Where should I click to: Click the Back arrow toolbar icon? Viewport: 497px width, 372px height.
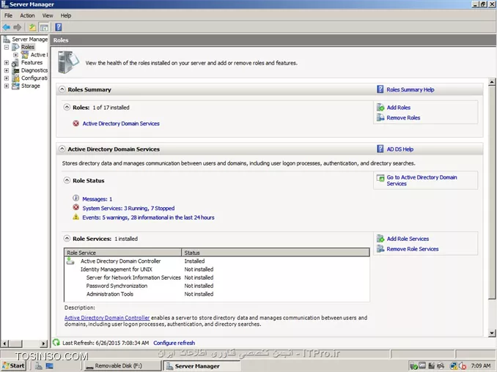[7, 27]
